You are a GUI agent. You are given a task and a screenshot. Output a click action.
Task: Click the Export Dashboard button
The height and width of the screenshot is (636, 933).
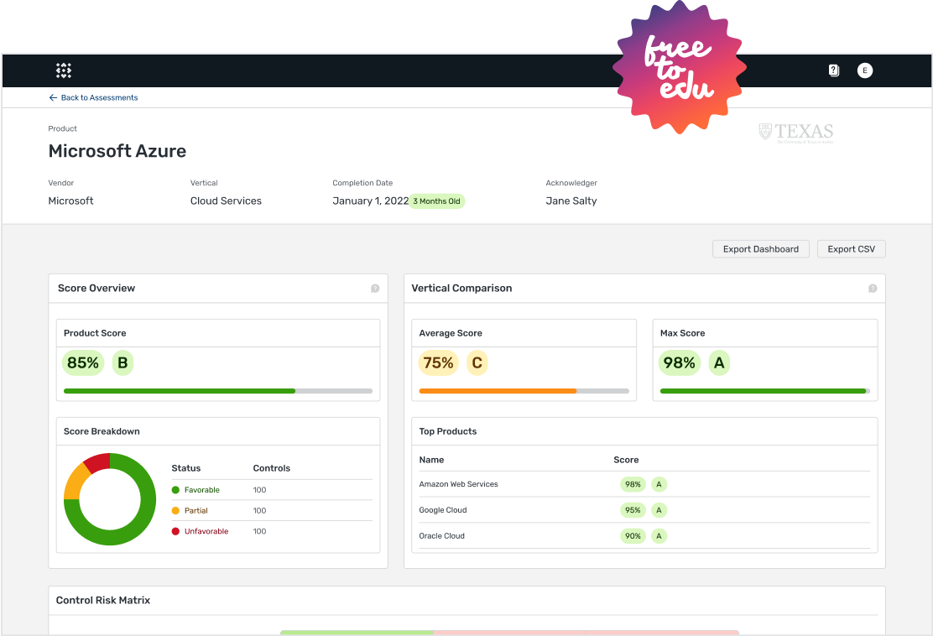pos(760,249)
